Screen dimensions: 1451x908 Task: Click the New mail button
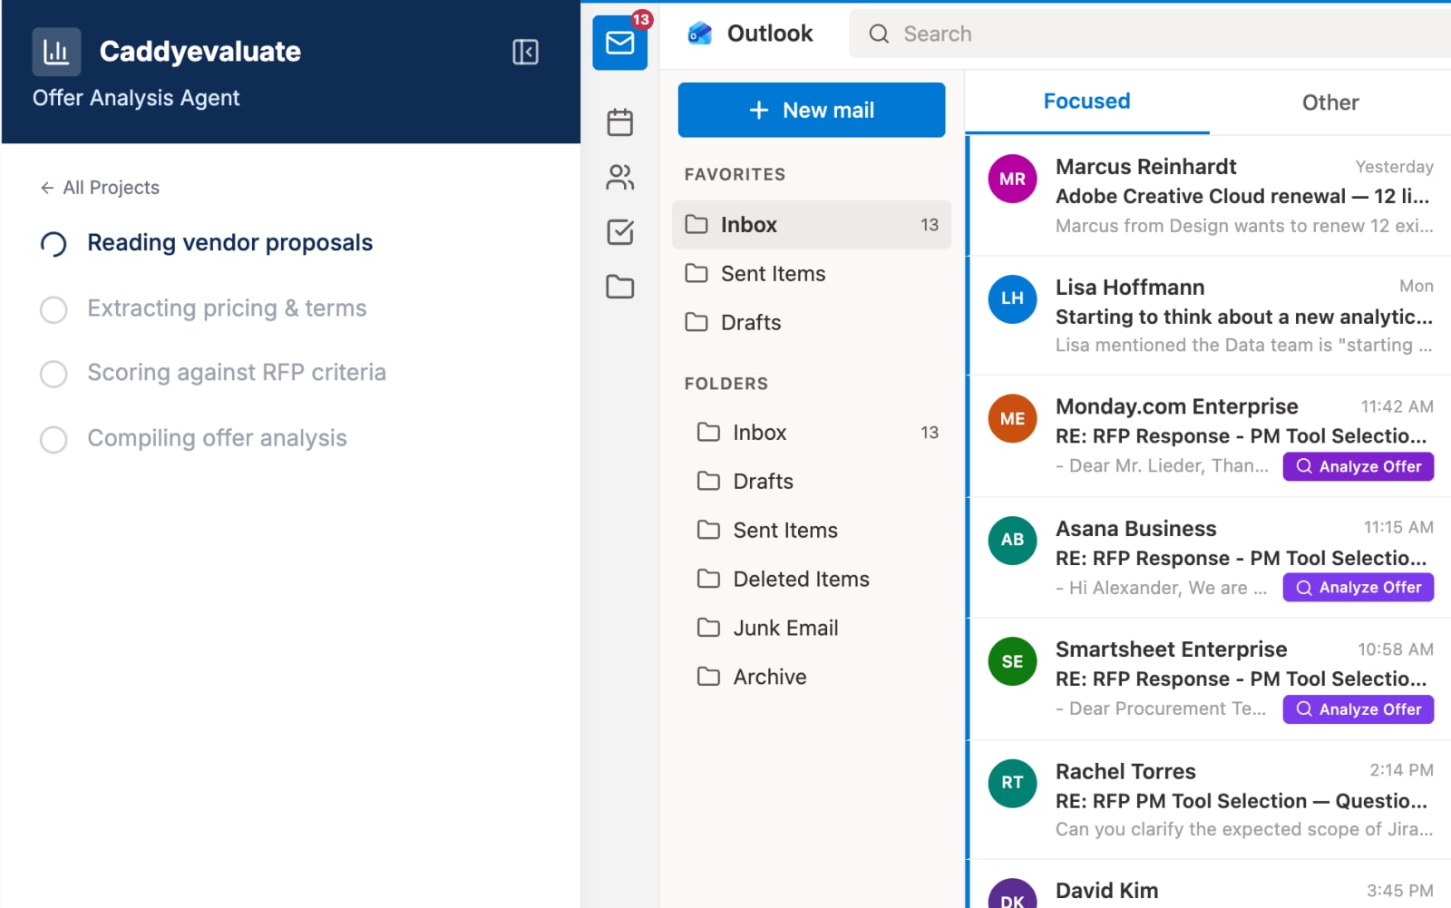[x=812, y=110]
